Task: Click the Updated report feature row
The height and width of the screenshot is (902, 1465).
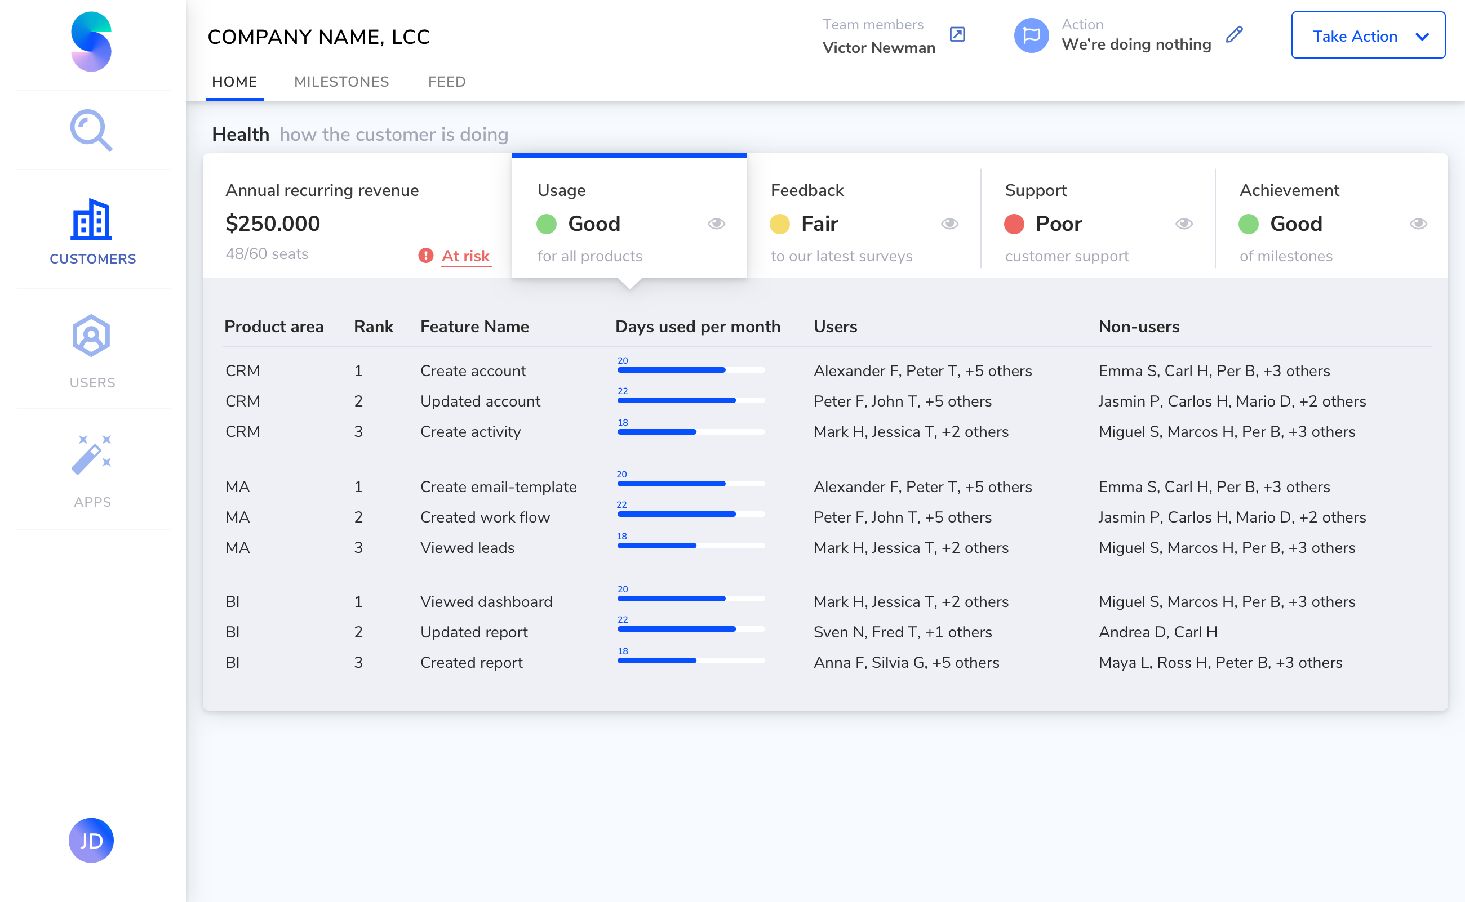Action: click(474, 632)
